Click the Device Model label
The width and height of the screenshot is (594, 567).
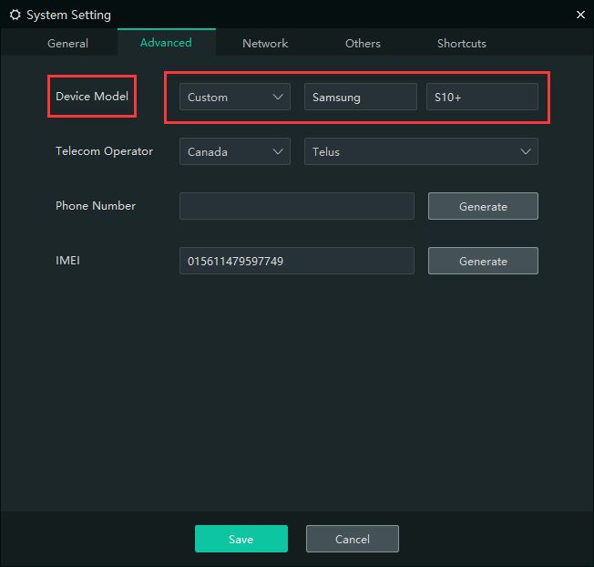[x=92, y=97]
